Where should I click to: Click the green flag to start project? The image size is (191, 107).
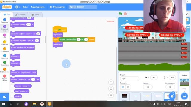tap(121, 14)
